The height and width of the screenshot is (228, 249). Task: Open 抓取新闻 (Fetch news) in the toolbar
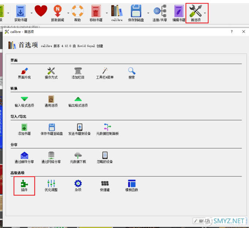pyautogui.click(x=57, y=13)
